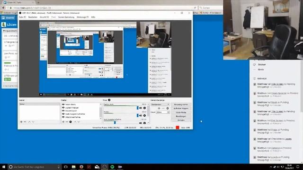This screenshot has width=303, height=170.
Task: Add a scene transition with plus icon
Action: click(159, 108)
